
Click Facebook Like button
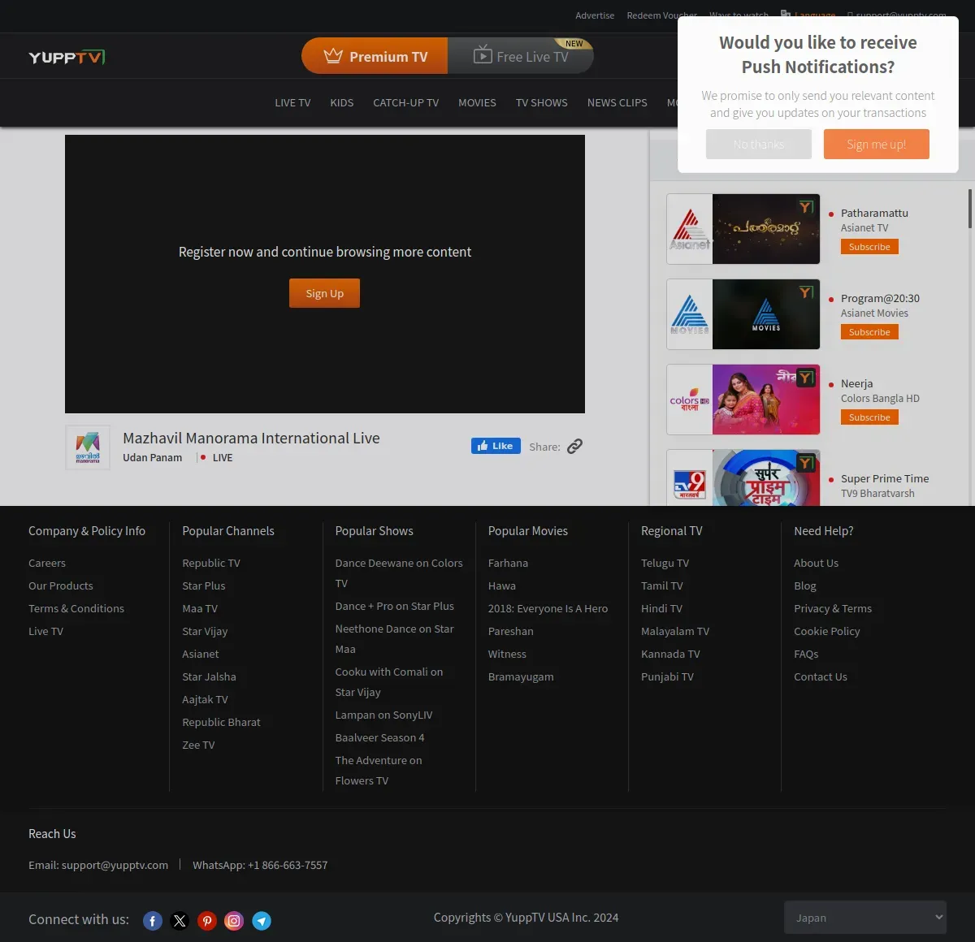click(496, 446)
